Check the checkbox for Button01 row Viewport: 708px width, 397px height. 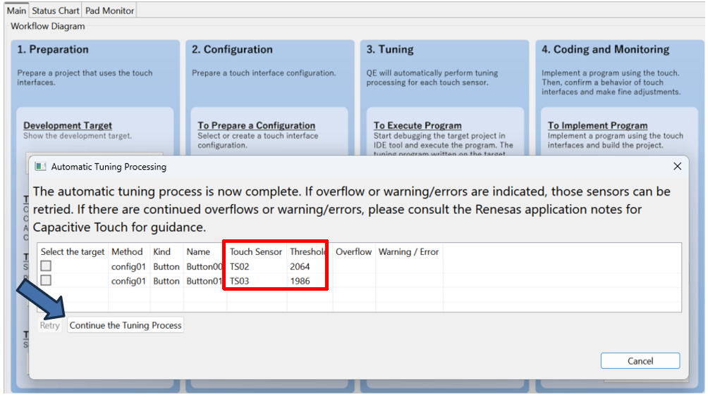46,281
